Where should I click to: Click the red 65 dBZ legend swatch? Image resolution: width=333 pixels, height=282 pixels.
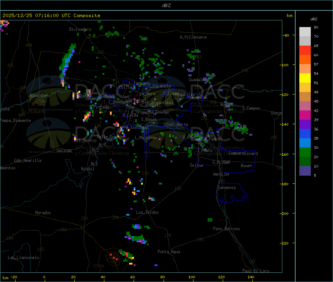[x=305, y=50]
